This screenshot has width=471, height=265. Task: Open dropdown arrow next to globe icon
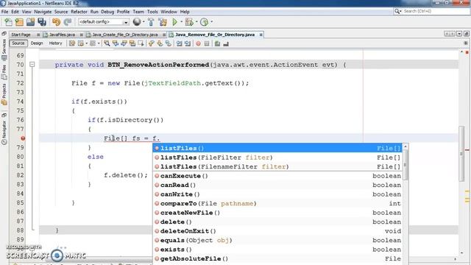(144, 21)
